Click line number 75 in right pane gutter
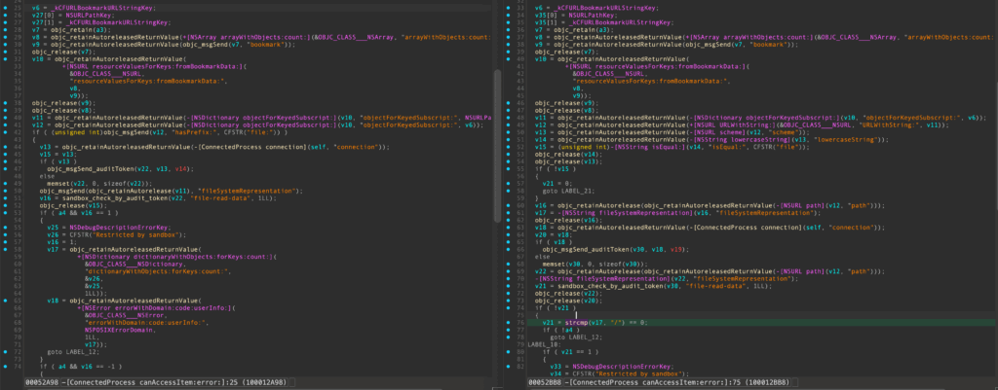Image resolution: width=998 pixels, height=390 pixels. coord(519,316)
